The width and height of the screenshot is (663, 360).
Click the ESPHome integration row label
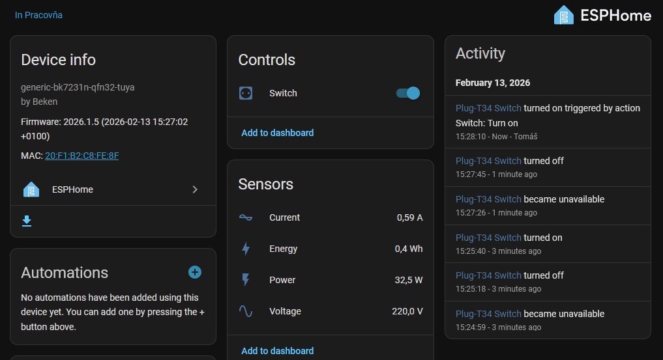pyautogui.click(x=73, y=189)
